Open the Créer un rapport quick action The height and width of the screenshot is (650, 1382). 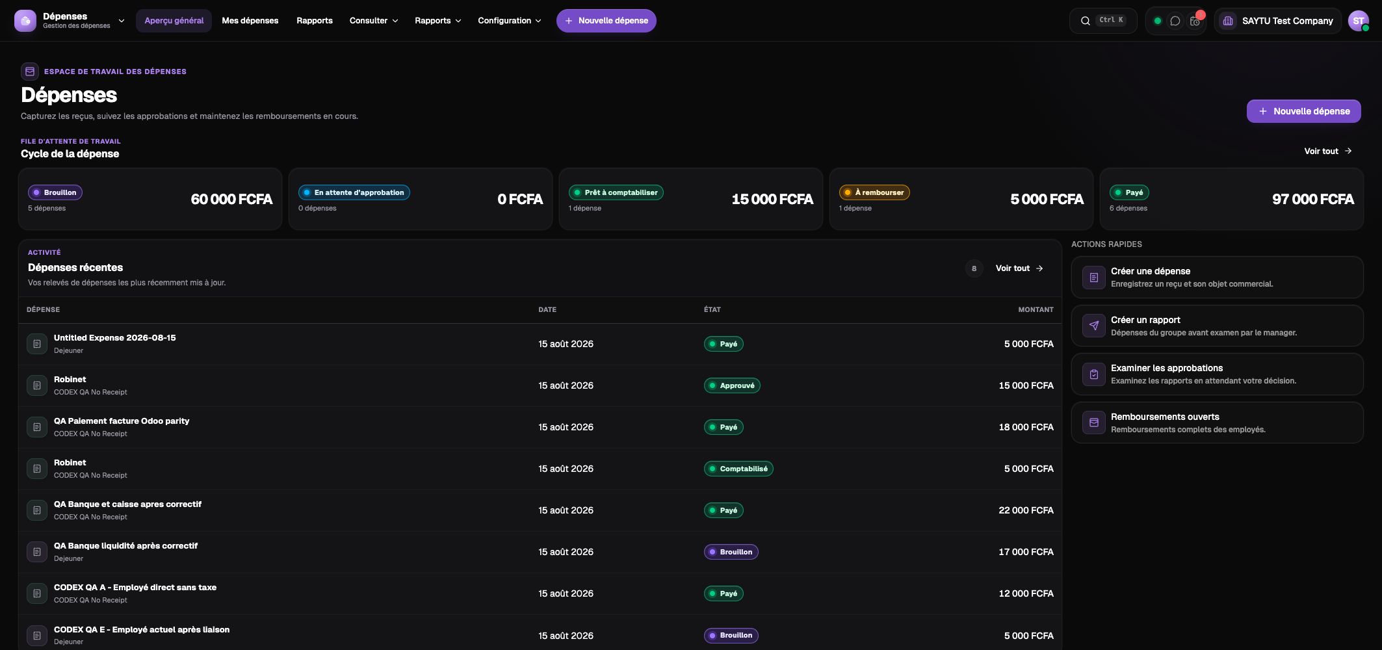[1217, 326]
